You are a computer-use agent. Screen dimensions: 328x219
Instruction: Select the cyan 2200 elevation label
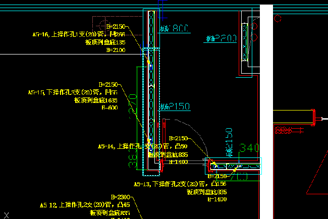click(222, 38)
